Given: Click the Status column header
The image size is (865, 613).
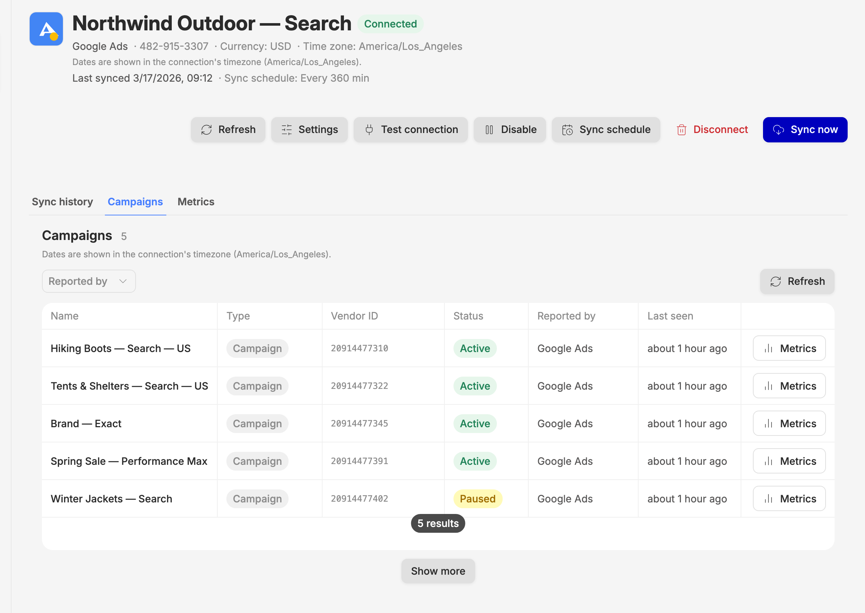Looking at the screenshot, I should click(468, 316).
